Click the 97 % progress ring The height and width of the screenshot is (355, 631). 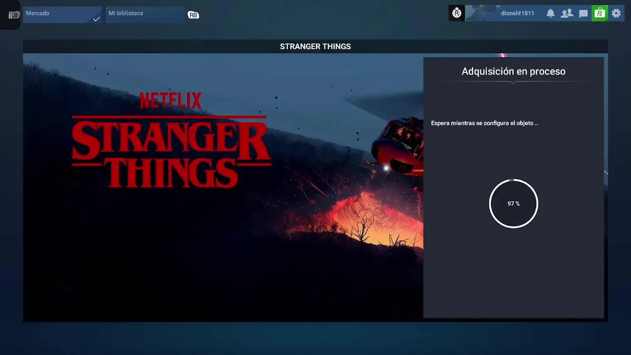tap(513, 204)
